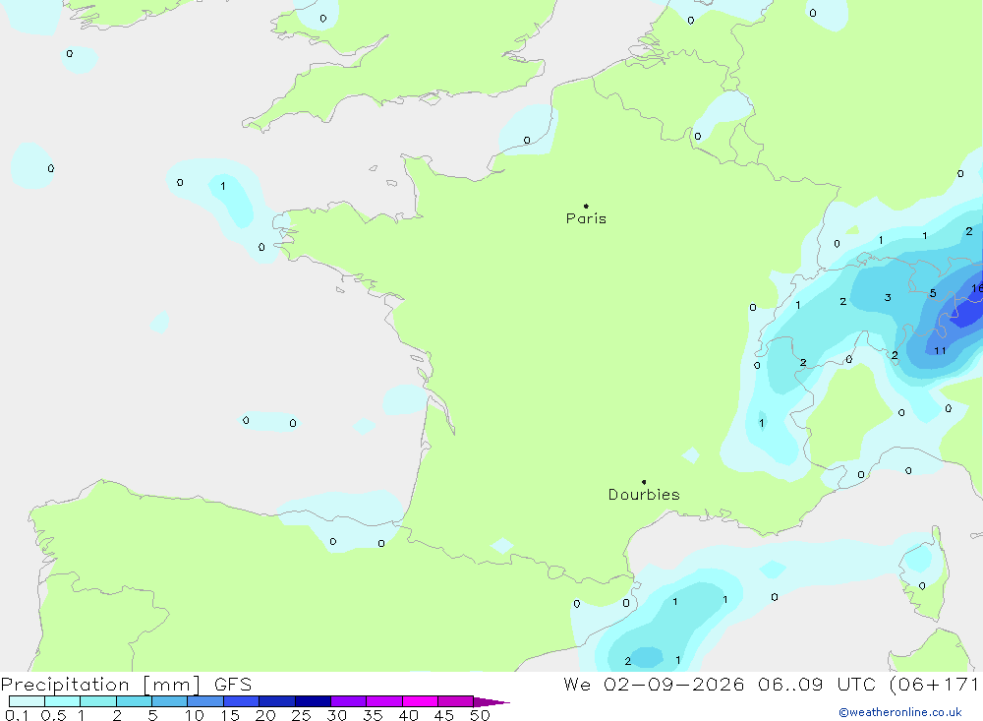Click the '06..09 UTC' forecast time text
This screenshot has height=721, width=983.
tap(817, 684)
